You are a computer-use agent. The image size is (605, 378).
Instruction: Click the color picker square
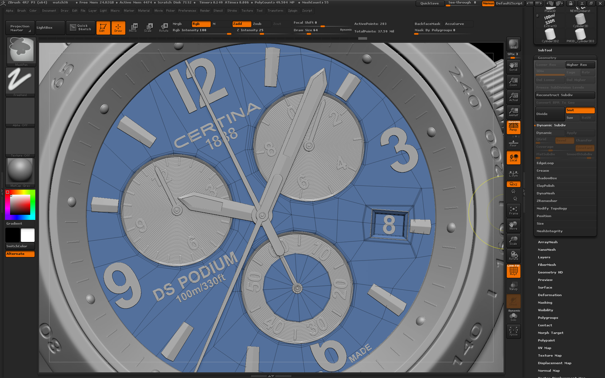tap(20, 204)
